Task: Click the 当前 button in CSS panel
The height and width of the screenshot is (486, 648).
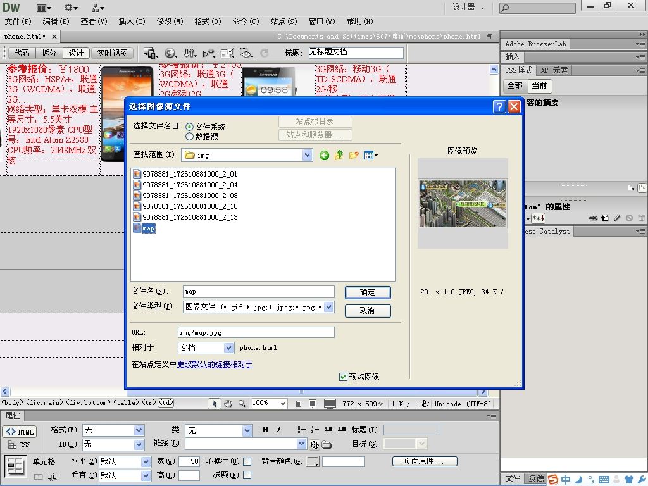Action: point(539,85)
